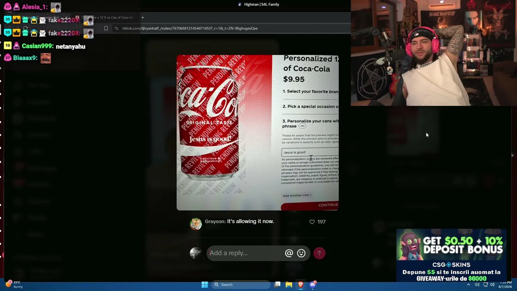
Task: Expand step 2 Pick a special occasion
Action: (x=311, y=106)
